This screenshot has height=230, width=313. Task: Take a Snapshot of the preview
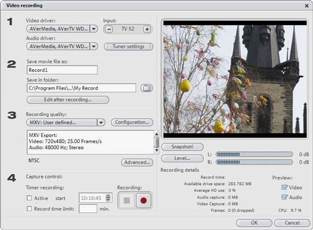pos(182,147)
